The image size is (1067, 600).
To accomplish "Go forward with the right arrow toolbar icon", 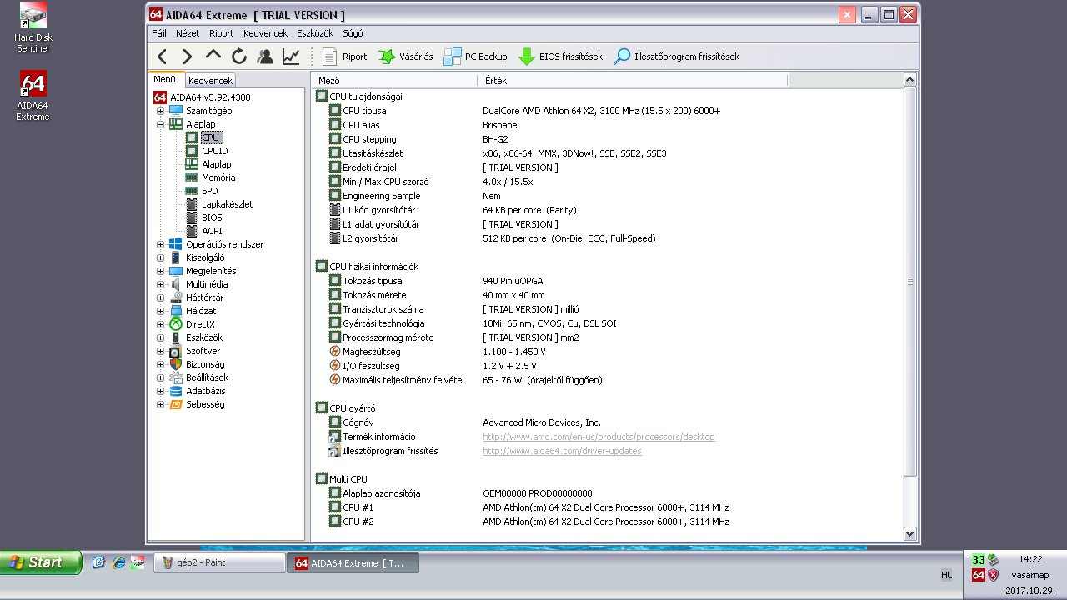I will (188, 57).
